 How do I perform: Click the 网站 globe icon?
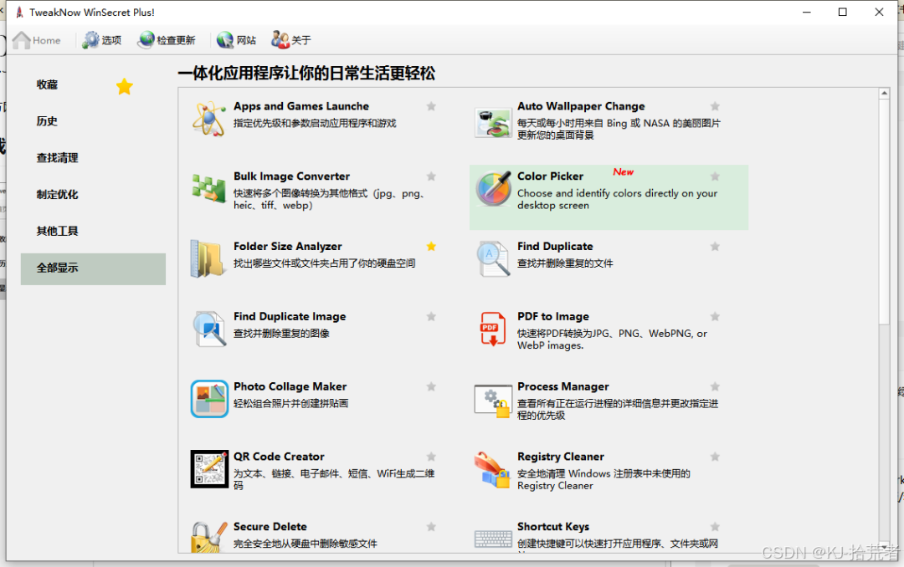click(225, 40)
